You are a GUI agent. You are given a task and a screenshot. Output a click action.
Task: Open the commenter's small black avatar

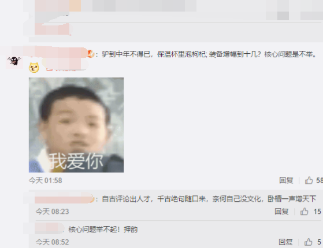click(x=14, y=61)
